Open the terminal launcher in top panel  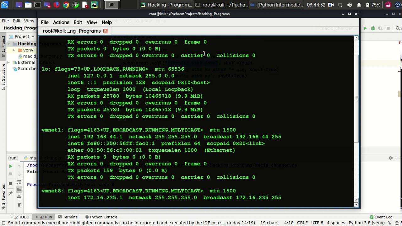click(38, 5)
